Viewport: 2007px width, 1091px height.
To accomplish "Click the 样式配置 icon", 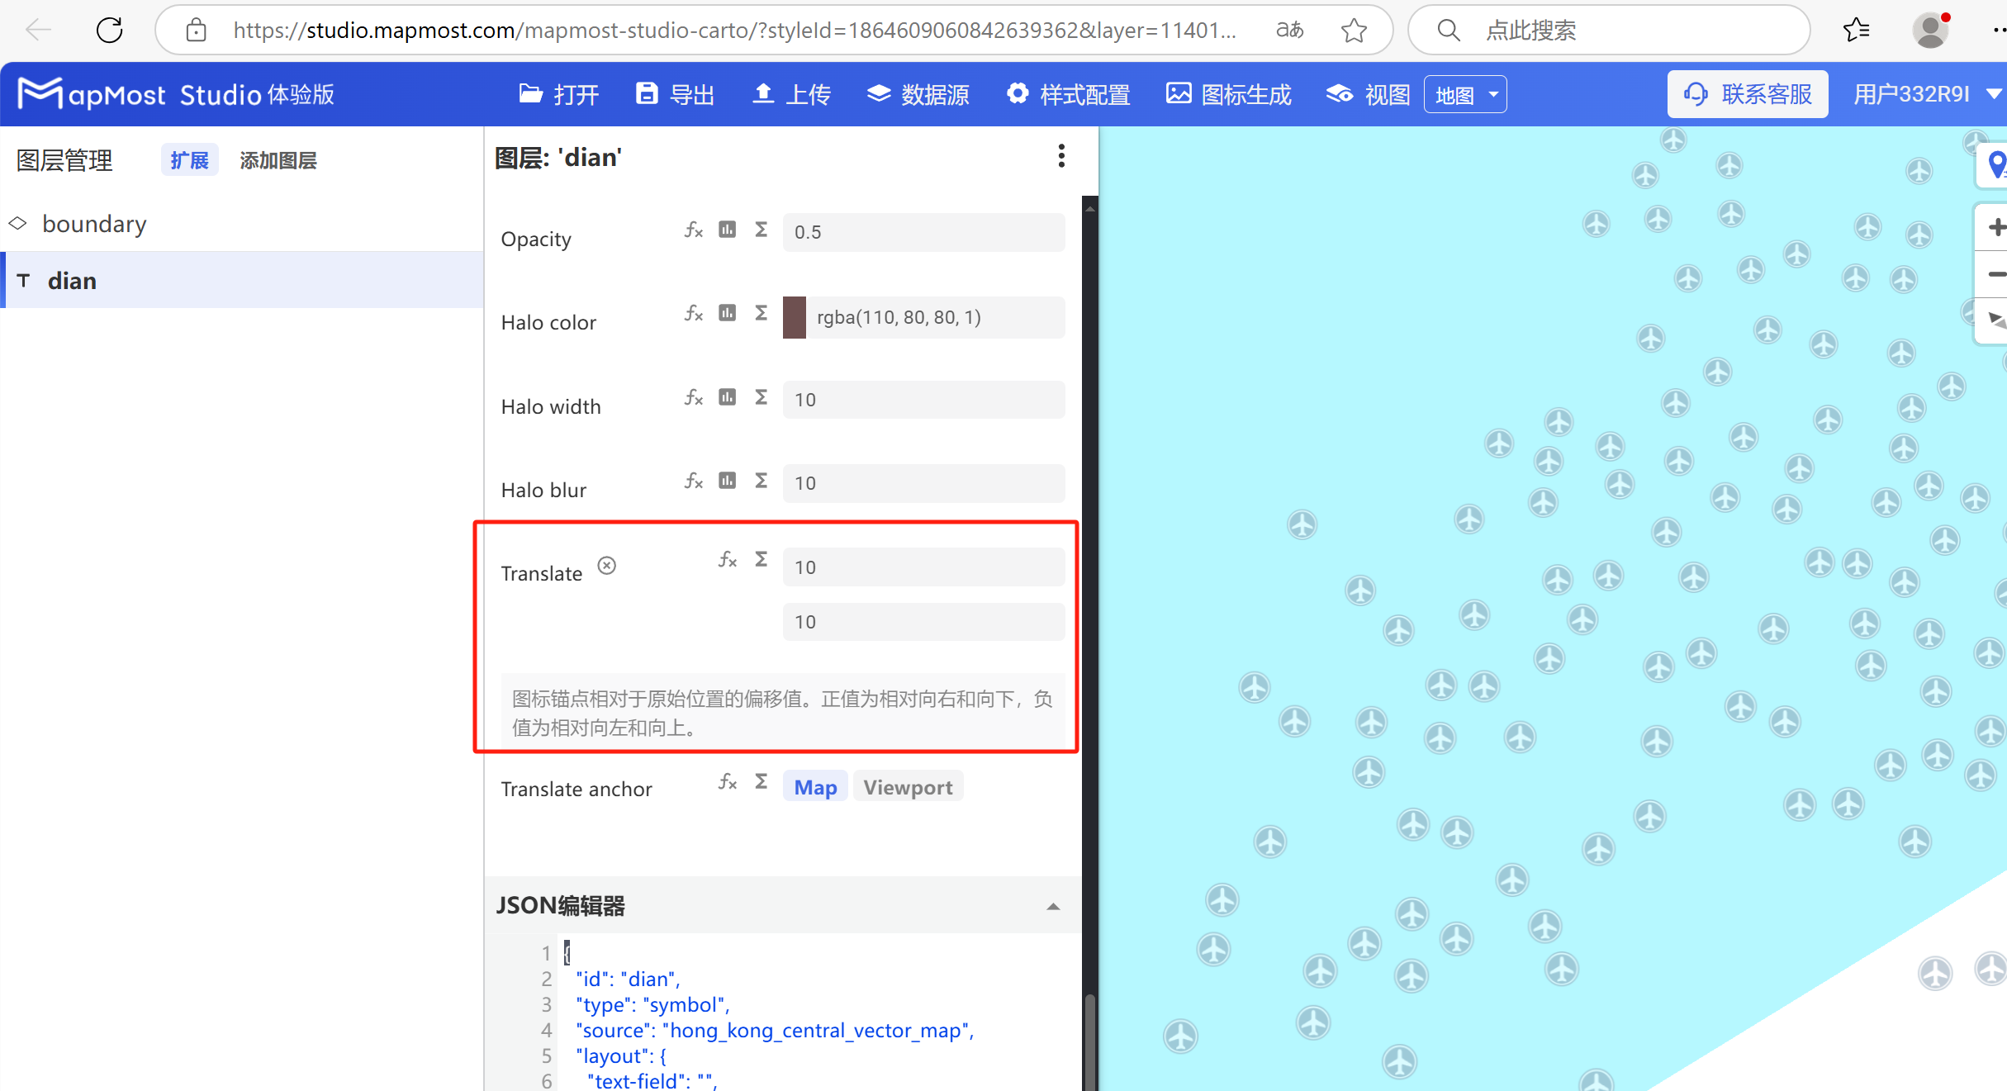I will point(1018,94).
